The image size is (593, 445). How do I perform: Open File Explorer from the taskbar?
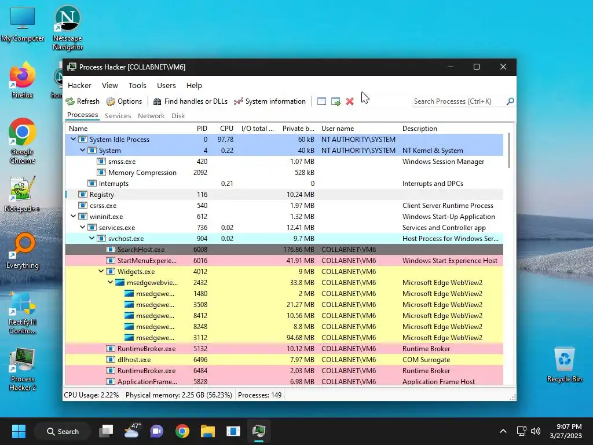point(208,431)
